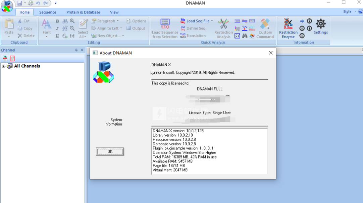Expand the All Channels tree node

(x=3, y=66)
